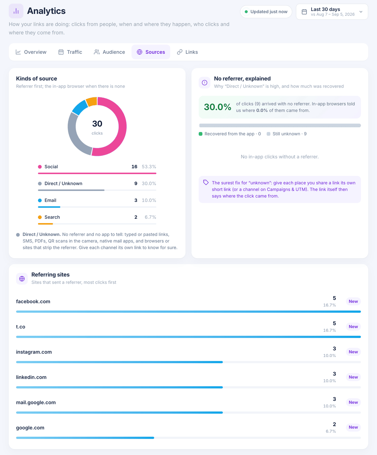
Task: Click the tag icon in the tip box
Action: pos(206,182)
